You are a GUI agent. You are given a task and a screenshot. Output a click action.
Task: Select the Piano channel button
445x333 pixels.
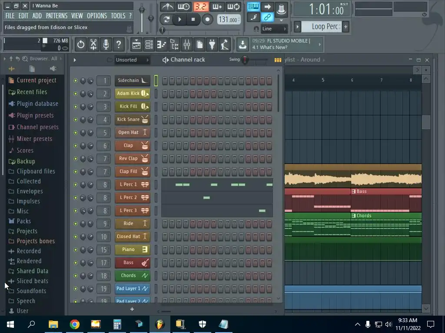point(133,249)
